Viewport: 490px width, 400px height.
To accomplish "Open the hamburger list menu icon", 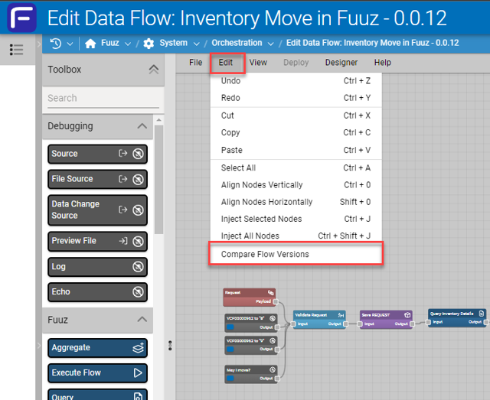I will [17, 50].
